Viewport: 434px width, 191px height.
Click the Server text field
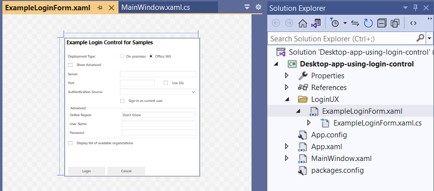[158, 74]
